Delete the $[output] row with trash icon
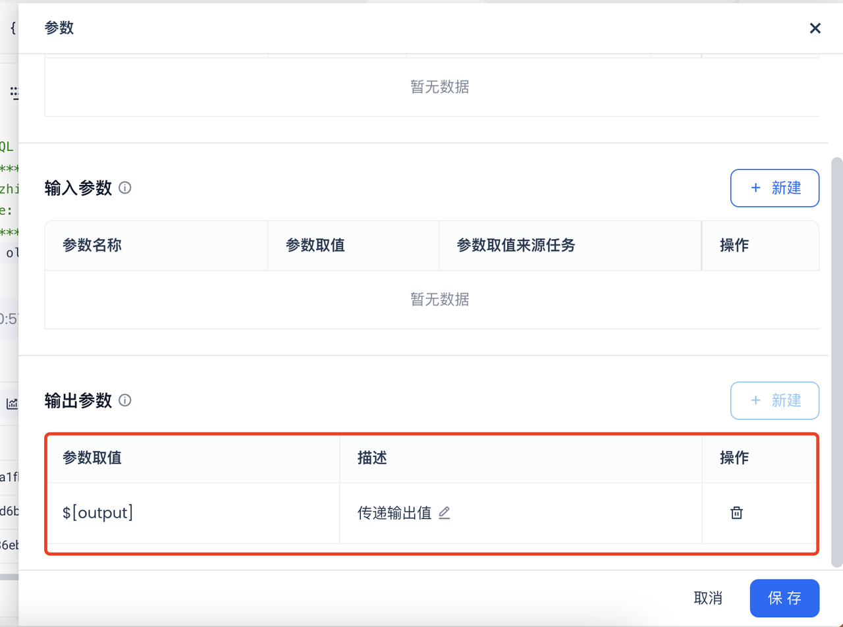Screen dimensions: 843x627 [x=737, y=513]
